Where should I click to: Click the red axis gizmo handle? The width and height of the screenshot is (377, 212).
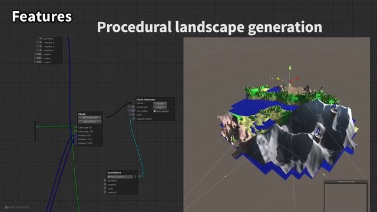tap(297, 78)
